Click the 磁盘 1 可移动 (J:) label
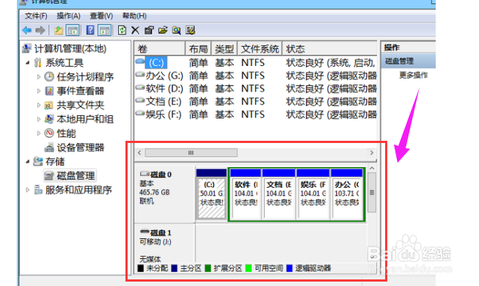Image resolution: width=479 pixels, height=286 pixels. point(156,238)
